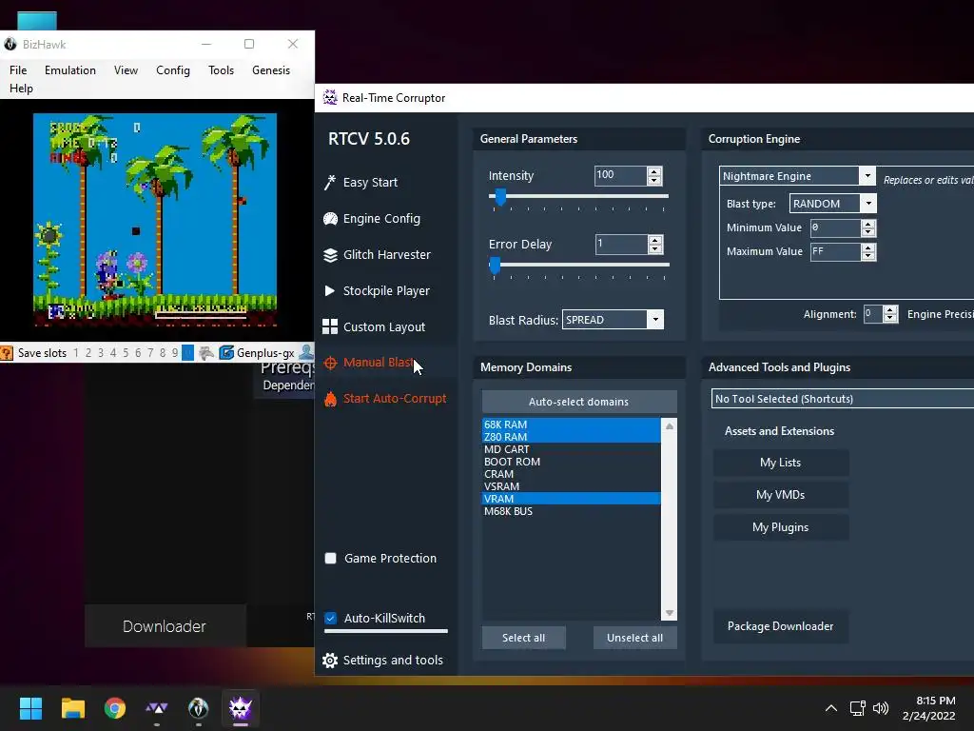The height and width of the screenshot is (731, 974).
Task: Click the user profile icon in BizHawk status bar
Action: tap(306, 352)
